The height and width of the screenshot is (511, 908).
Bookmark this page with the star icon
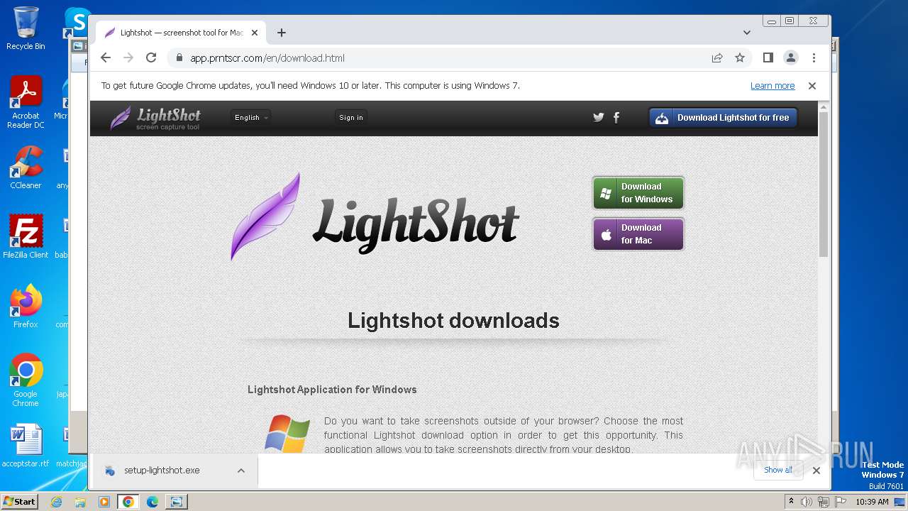tap(740, 58)
